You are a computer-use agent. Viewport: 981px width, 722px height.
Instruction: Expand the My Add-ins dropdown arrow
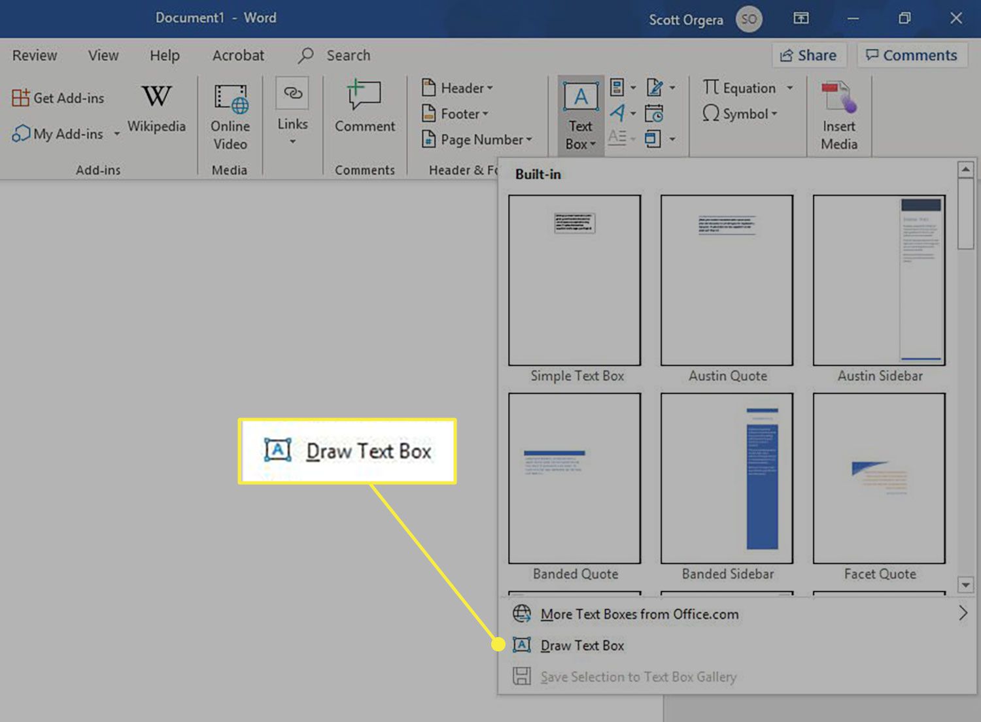click(x=116, y=134)
